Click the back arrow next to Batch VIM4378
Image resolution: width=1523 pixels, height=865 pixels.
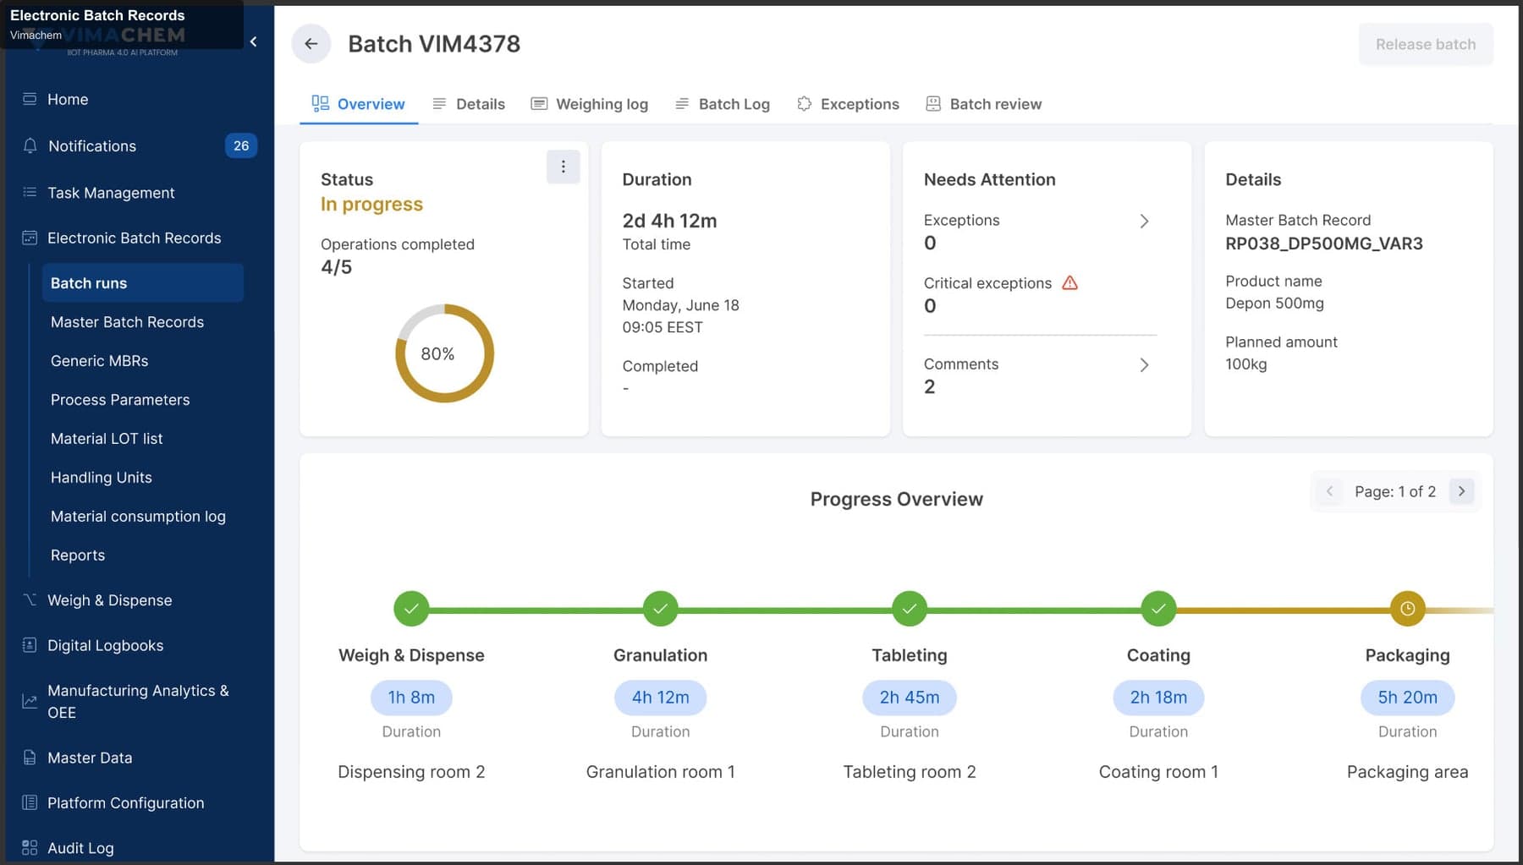coord(311,44)
